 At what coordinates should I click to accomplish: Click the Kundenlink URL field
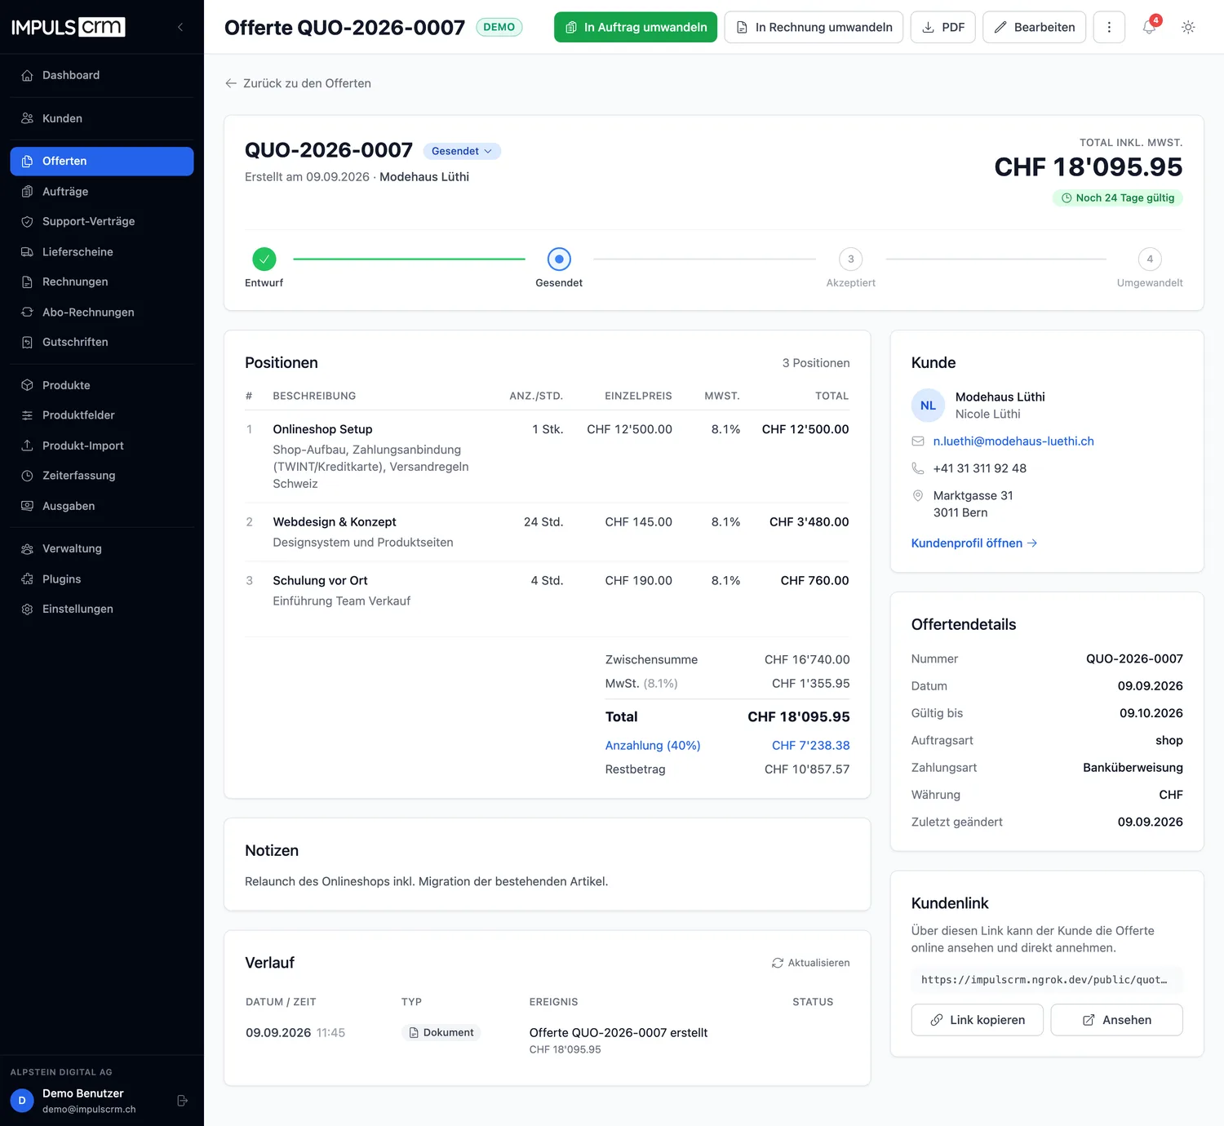[x=1047, y=980]
